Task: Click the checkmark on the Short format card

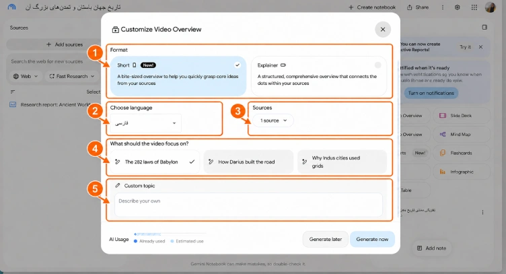Action: click(237, 65)
